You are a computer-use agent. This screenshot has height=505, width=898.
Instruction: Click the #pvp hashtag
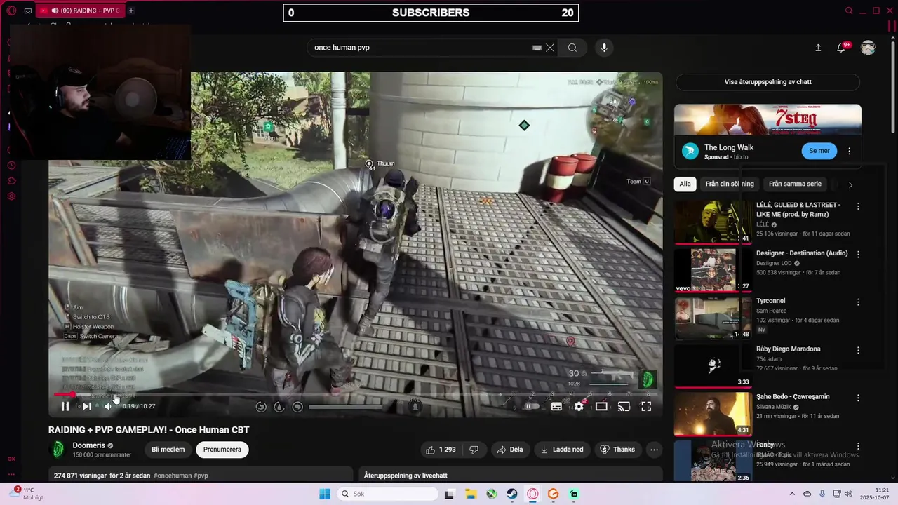coord(201,476)
